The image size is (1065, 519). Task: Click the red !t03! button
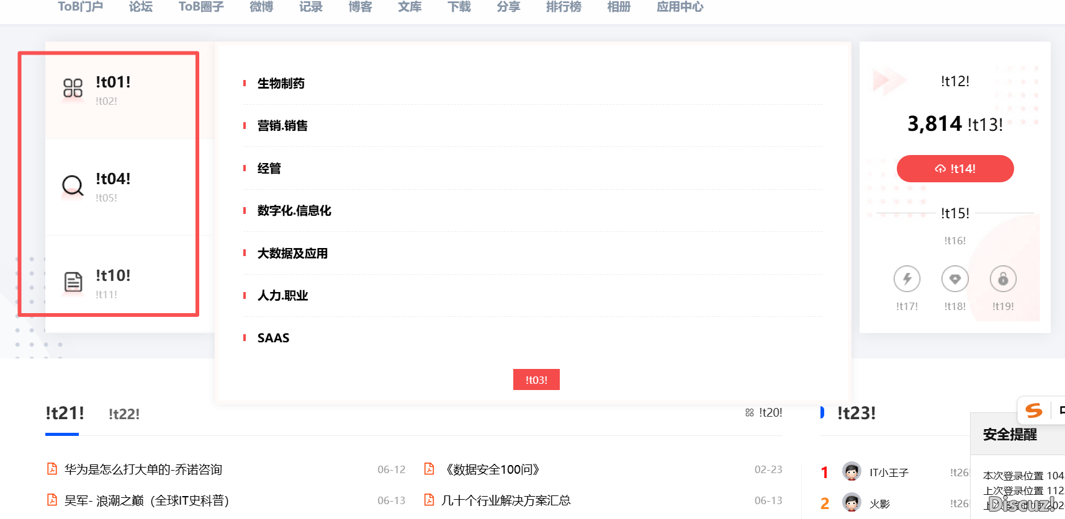click(x=536, y=379)
